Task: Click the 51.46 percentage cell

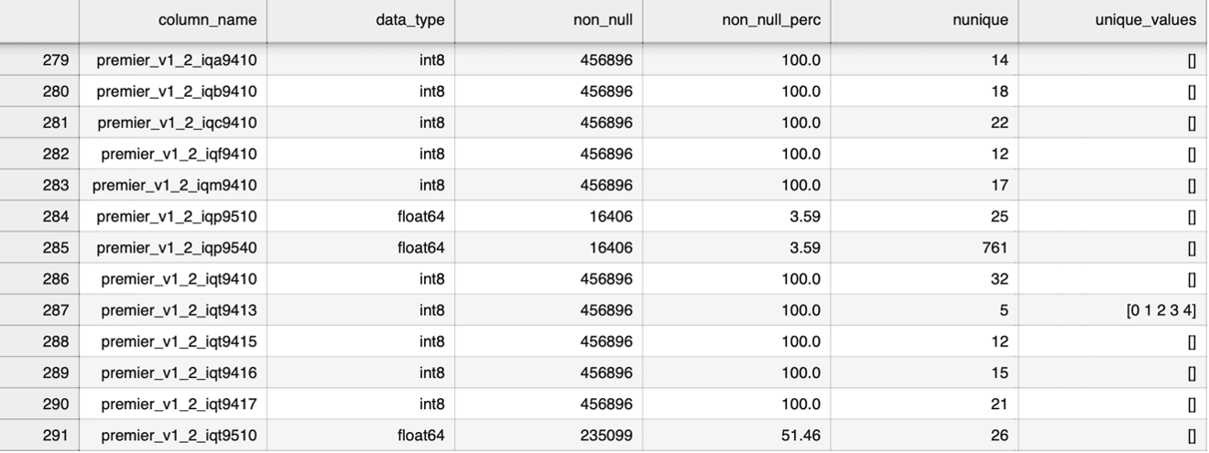Action: pos(802,436)
